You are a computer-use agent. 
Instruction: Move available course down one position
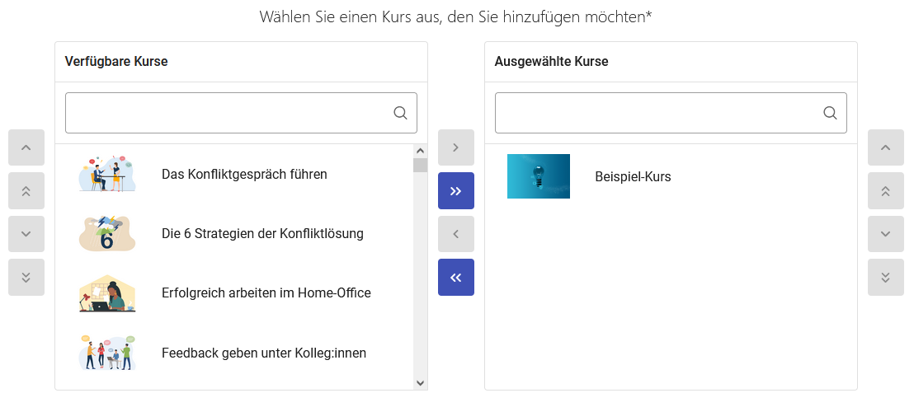pyautogui.click(x=26, y=234)
